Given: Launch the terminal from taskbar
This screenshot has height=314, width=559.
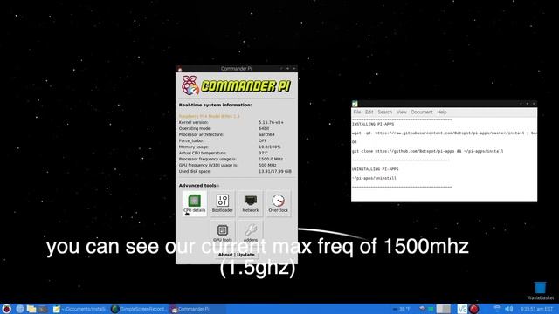Looking at the screenshot, I should tap(43, 309).
